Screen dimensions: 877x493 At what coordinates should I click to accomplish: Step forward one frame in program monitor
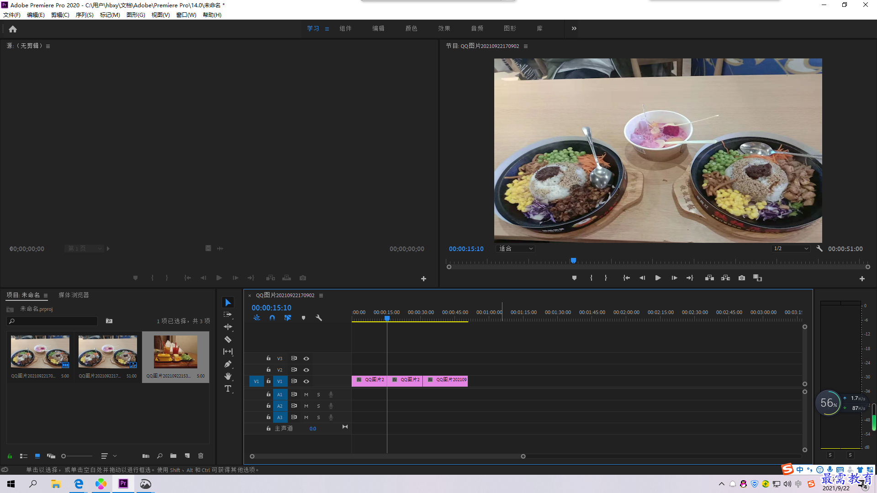pyautogui.click(x=674, y=278)
